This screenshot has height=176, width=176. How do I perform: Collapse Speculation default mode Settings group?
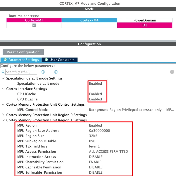pyautogui.click(x=3, y=78)
